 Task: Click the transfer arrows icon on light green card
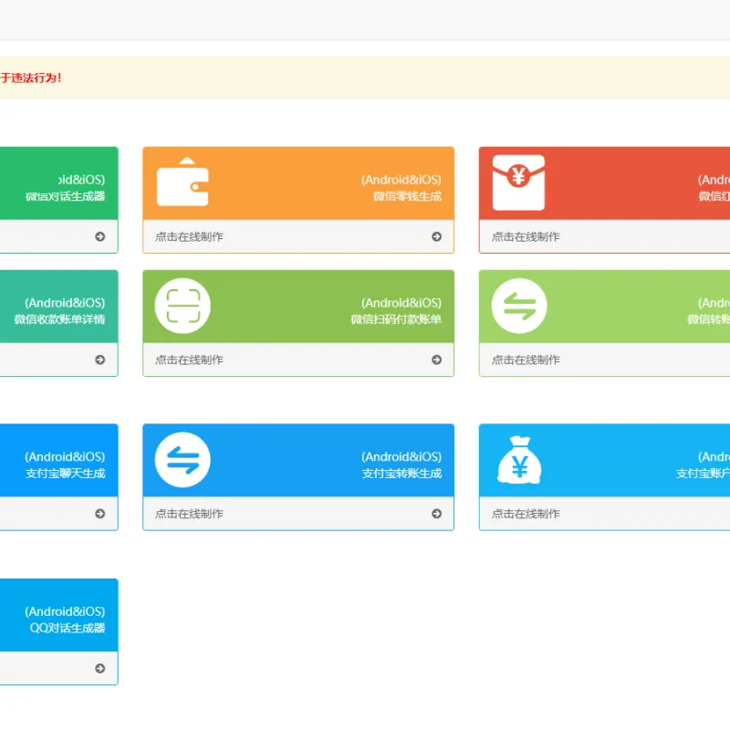pos(519,306)
